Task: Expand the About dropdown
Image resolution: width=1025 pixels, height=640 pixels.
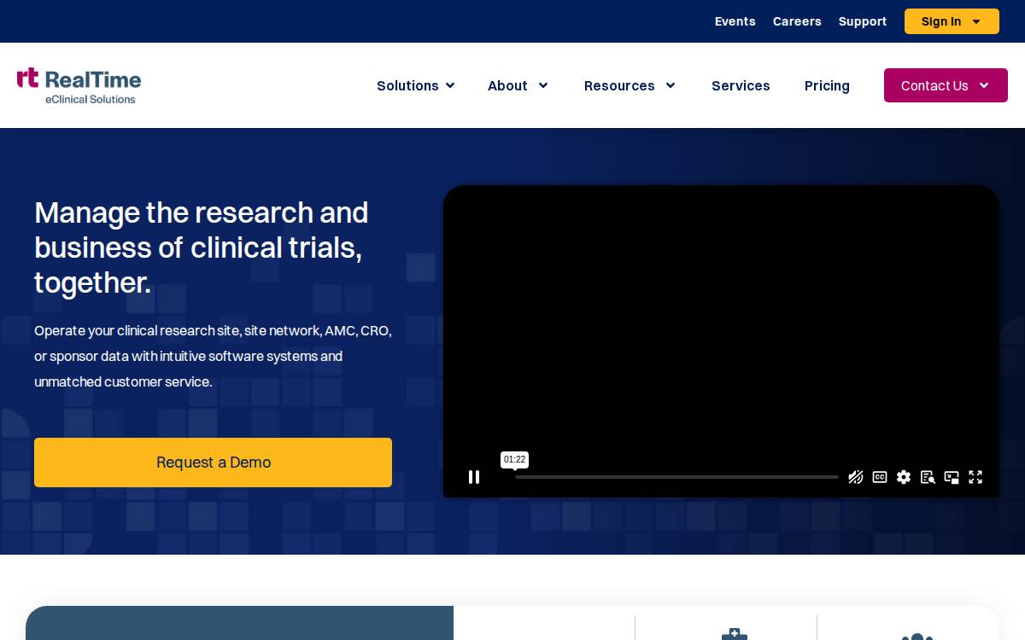Action: 518,85
